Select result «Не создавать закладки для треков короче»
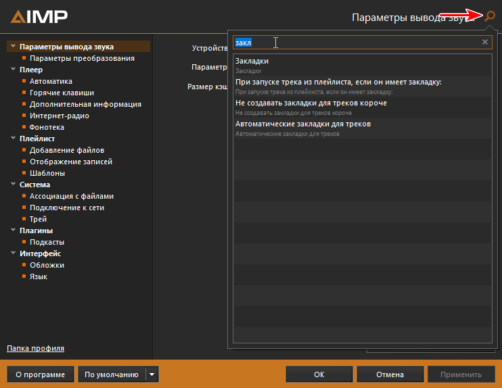This screenshot has width=502, height=388. tap(363, 107)
